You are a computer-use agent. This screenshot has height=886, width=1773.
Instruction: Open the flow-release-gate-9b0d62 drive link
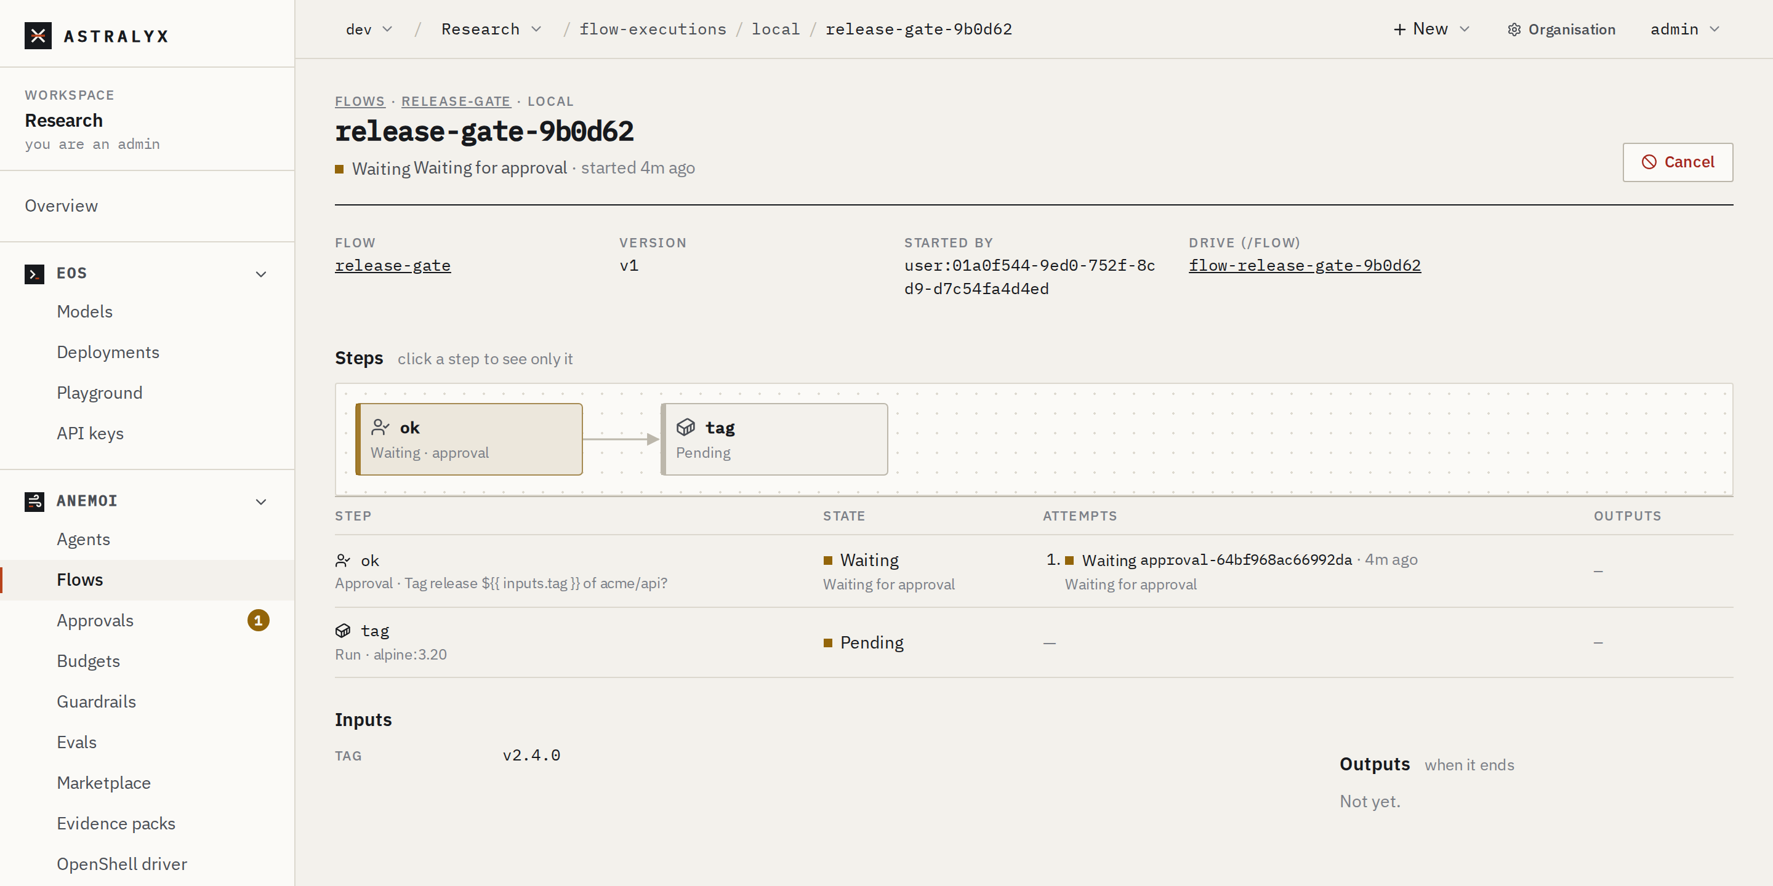click(x=1305, y=266)
